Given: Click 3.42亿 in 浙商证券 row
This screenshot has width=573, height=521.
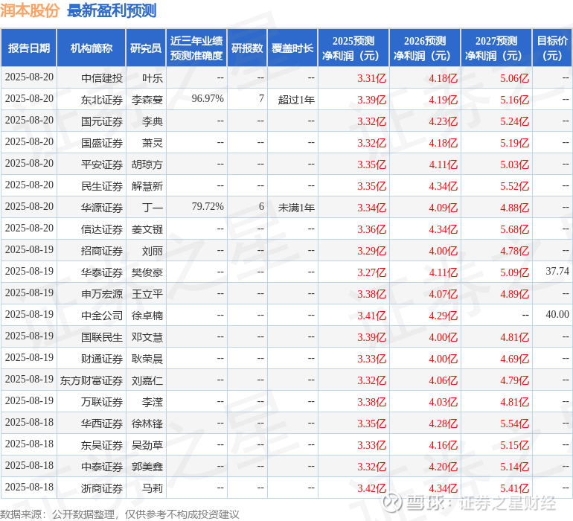Looking at the screenshot, I should [371, 488].
